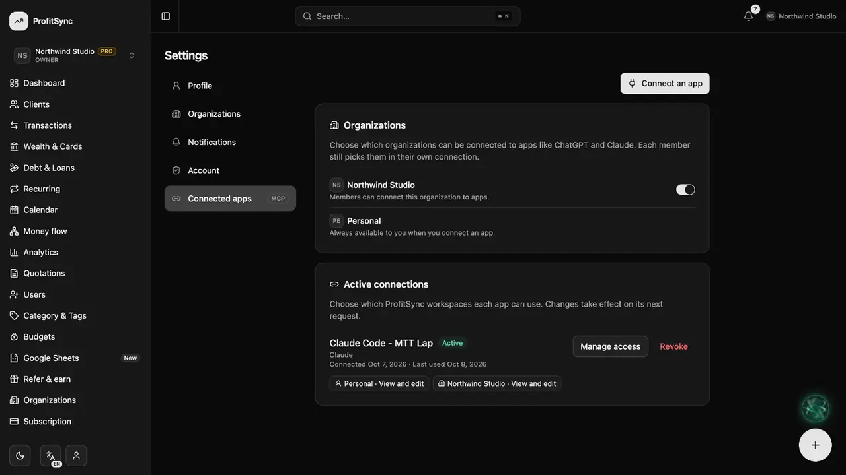Disable Northwind Studio app connection toggle
846x475 pixels.
pyautogui.click(x=685, y=189)
